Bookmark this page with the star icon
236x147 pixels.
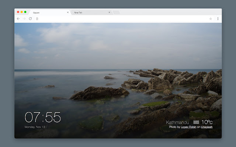click(211, 18)
